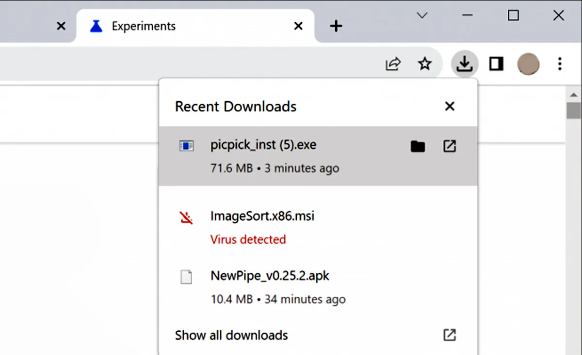
Task: Click the page vertical scrollbar thumb
Action: point(574,110)
